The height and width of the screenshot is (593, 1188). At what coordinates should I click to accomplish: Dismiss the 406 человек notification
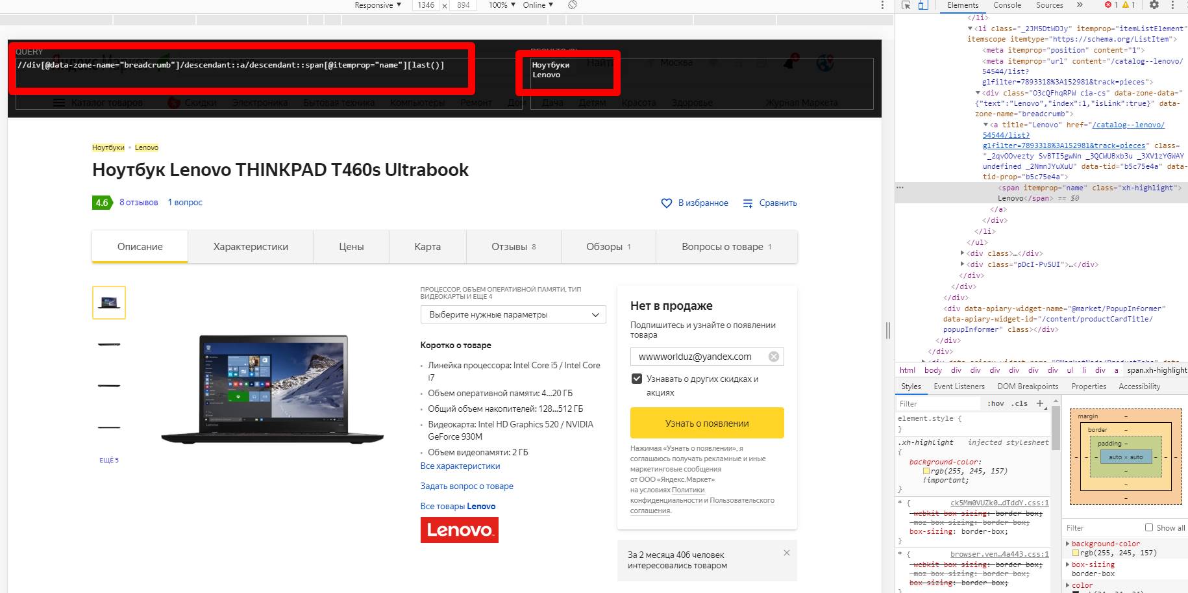[787, 553]
